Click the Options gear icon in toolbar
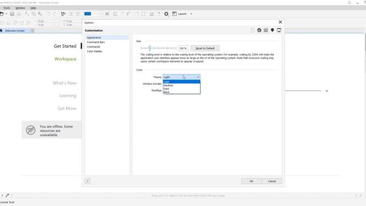366x206 pixels. (x=166, y=14)
